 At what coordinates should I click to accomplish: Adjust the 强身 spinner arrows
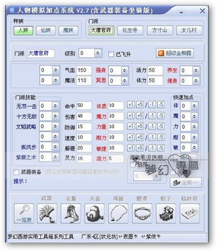(124, 71)
